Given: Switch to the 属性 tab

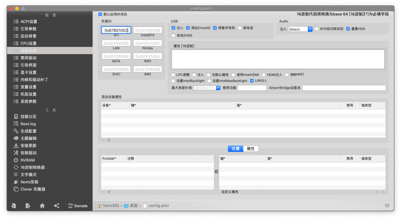Looking at the screenshot, I should point(251,149).
